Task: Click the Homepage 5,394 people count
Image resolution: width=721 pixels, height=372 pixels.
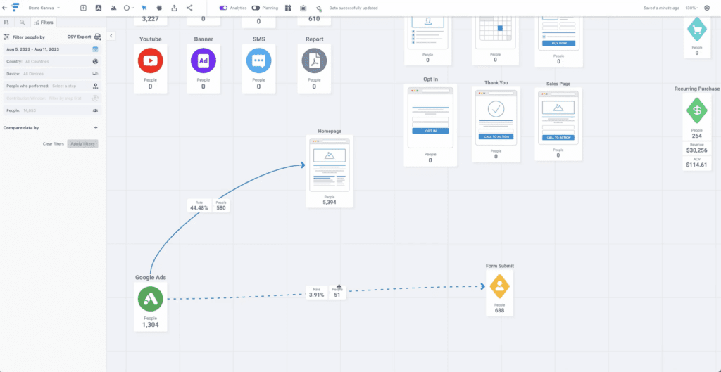Action: coord(330,202)
